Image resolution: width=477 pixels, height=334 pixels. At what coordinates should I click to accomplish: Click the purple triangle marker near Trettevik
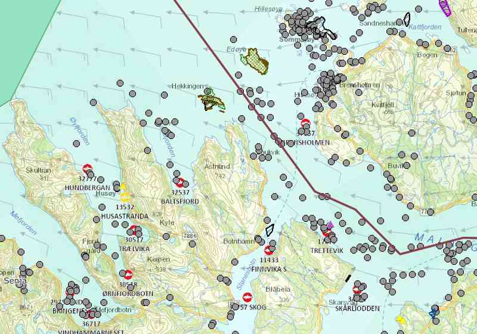coord(331,224)
